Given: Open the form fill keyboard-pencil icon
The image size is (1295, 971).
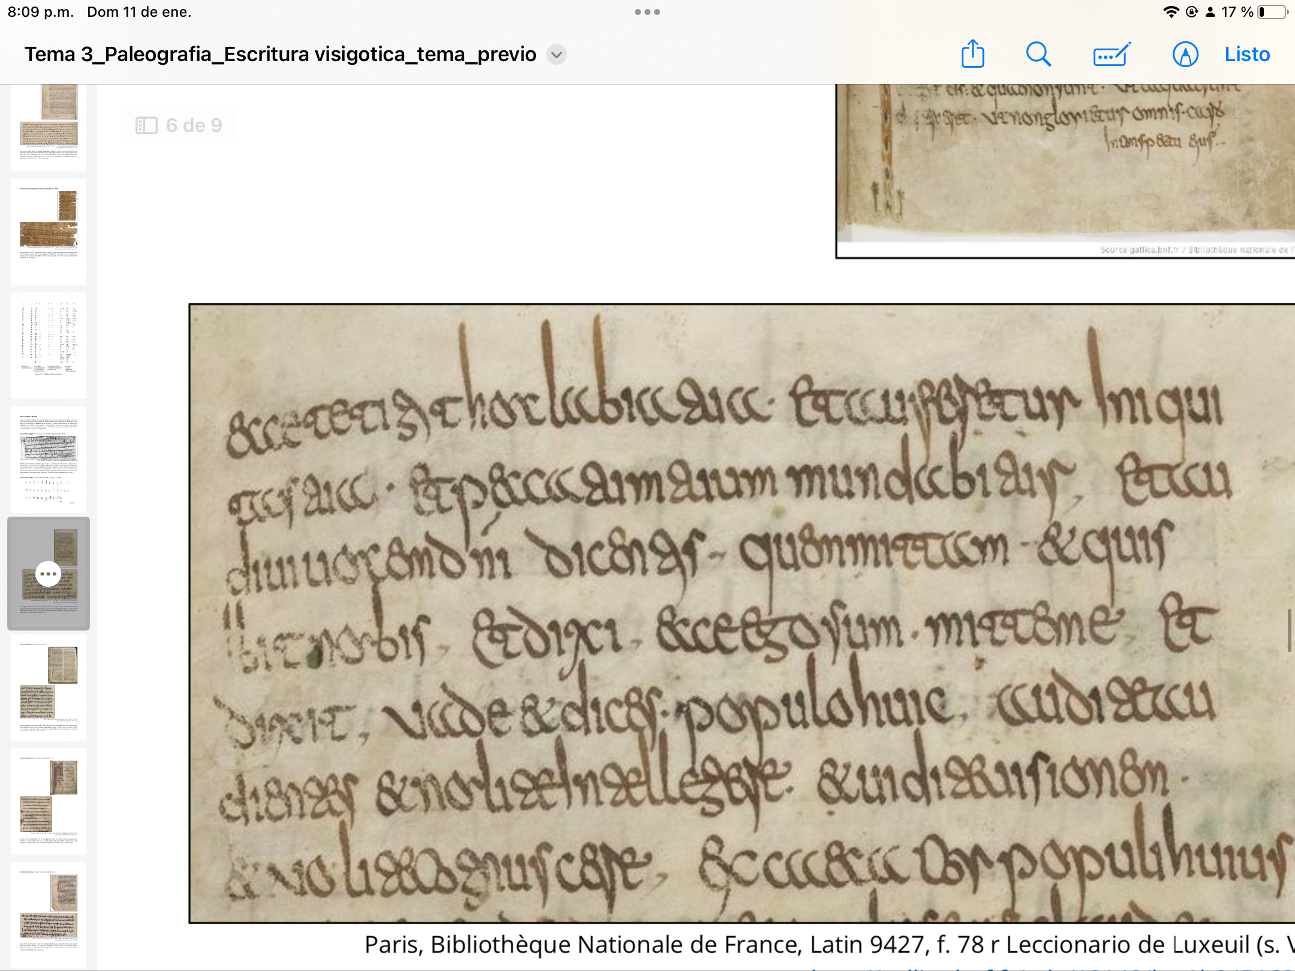Looking at the screenshot, I should tap(1111, 55).
